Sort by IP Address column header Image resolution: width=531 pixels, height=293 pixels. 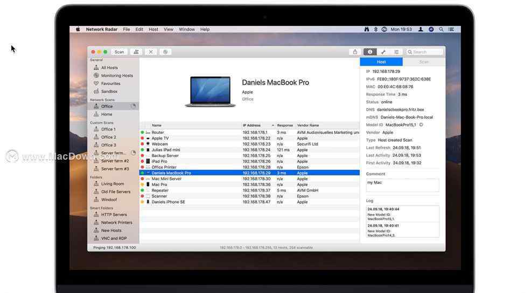[258, 125]
